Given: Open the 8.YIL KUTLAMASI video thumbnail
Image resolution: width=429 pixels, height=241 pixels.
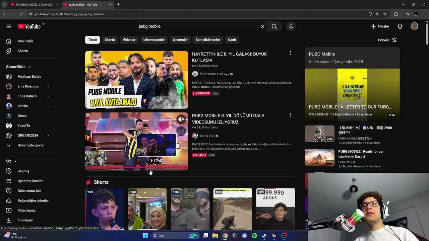Looking at the screenshot, I should pyautogui.click(x=136, y=80).
